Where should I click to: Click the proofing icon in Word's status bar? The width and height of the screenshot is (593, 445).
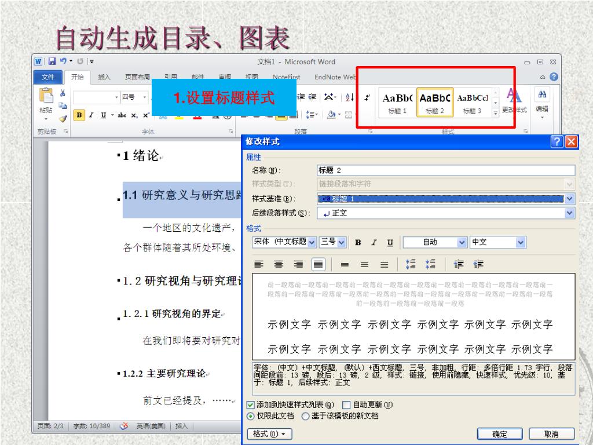(x=124, y=426)
